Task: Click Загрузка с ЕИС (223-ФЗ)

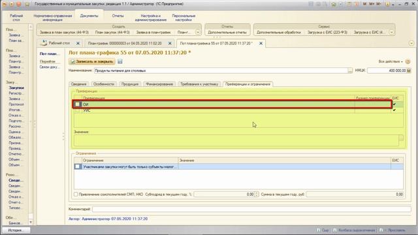Action: click(x=327, y=32)
